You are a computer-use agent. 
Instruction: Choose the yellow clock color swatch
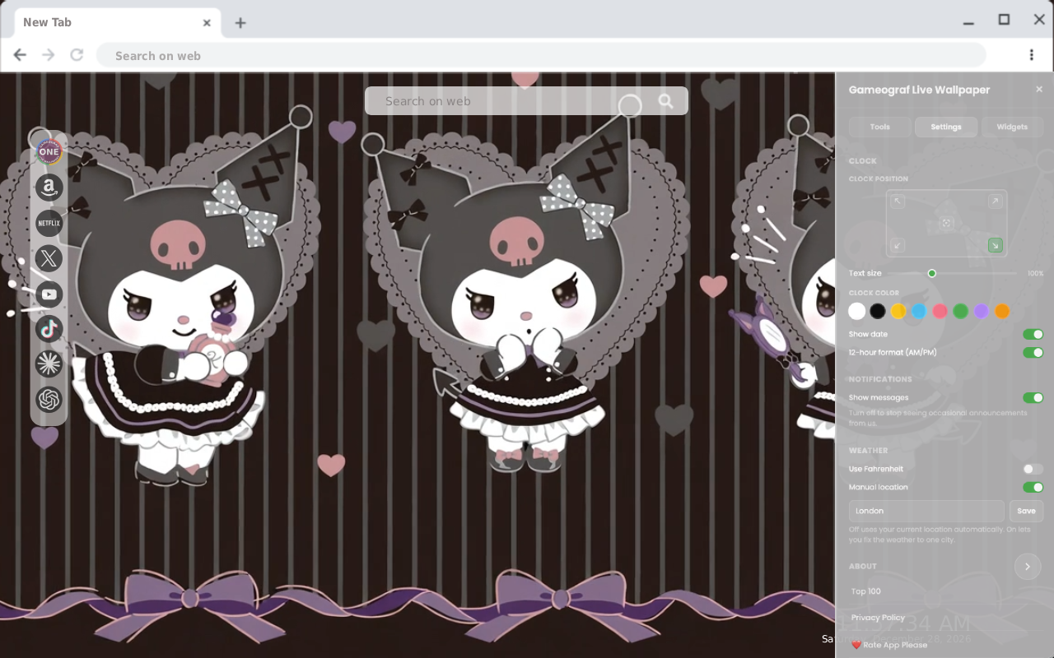coord(898,311)
